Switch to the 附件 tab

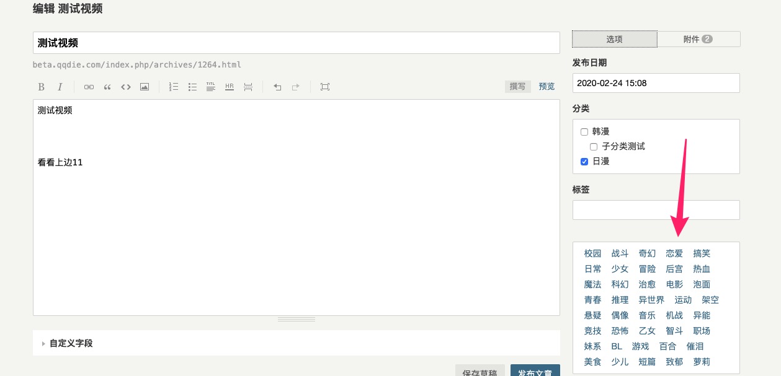click(698, 39)
